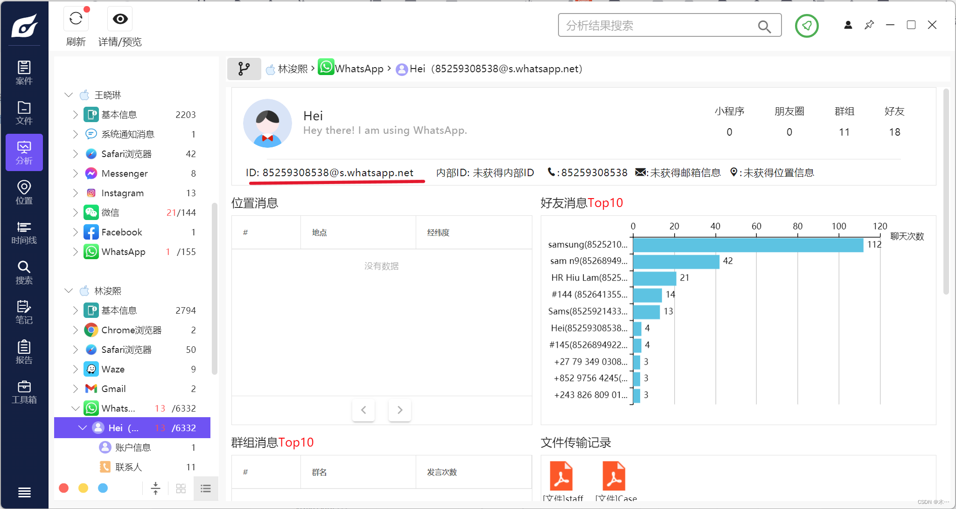956x509 pixels.
Task: Switch to list view toggle
Action: click(206, 488)
